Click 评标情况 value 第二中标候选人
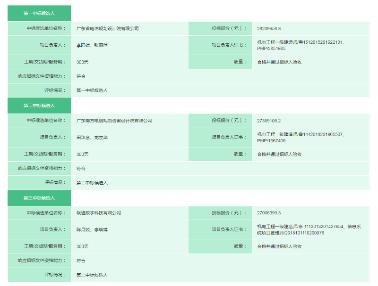The image size is (378, 286). [x=92, y=183]
